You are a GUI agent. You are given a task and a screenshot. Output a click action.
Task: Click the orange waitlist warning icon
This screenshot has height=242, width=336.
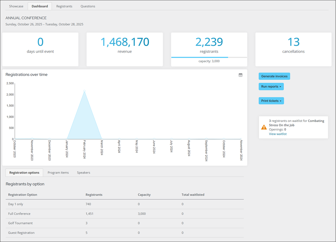click(x=264, y=127)
